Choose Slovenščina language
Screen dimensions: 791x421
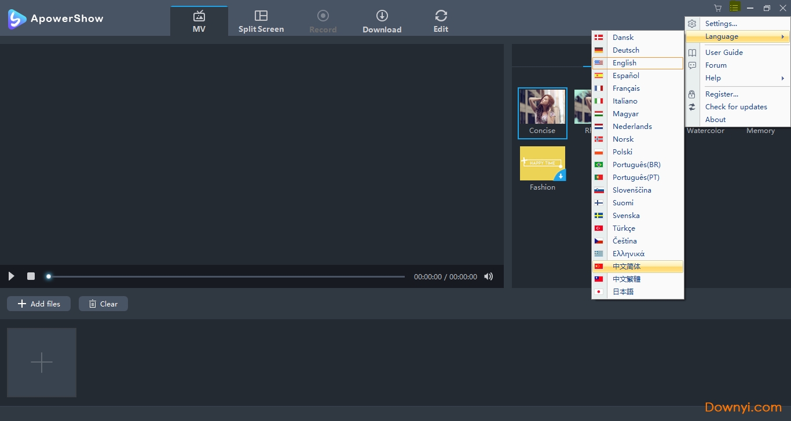(x=638, y=190)
